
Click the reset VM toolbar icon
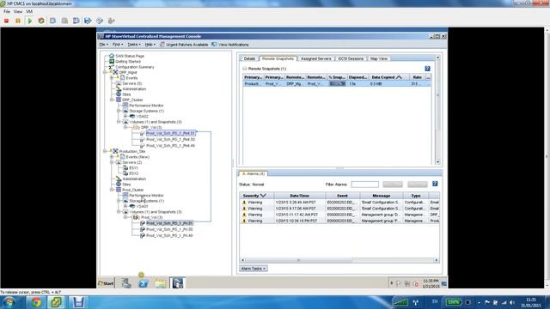tap(41, 21)
